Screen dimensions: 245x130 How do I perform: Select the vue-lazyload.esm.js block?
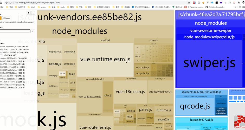pyautogui.click(x=160, y=92)
